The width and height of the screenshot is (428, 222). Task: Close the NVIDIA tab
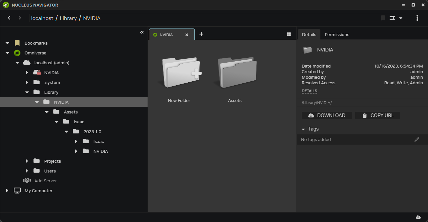pyautogui.click(x=187, y=35)
